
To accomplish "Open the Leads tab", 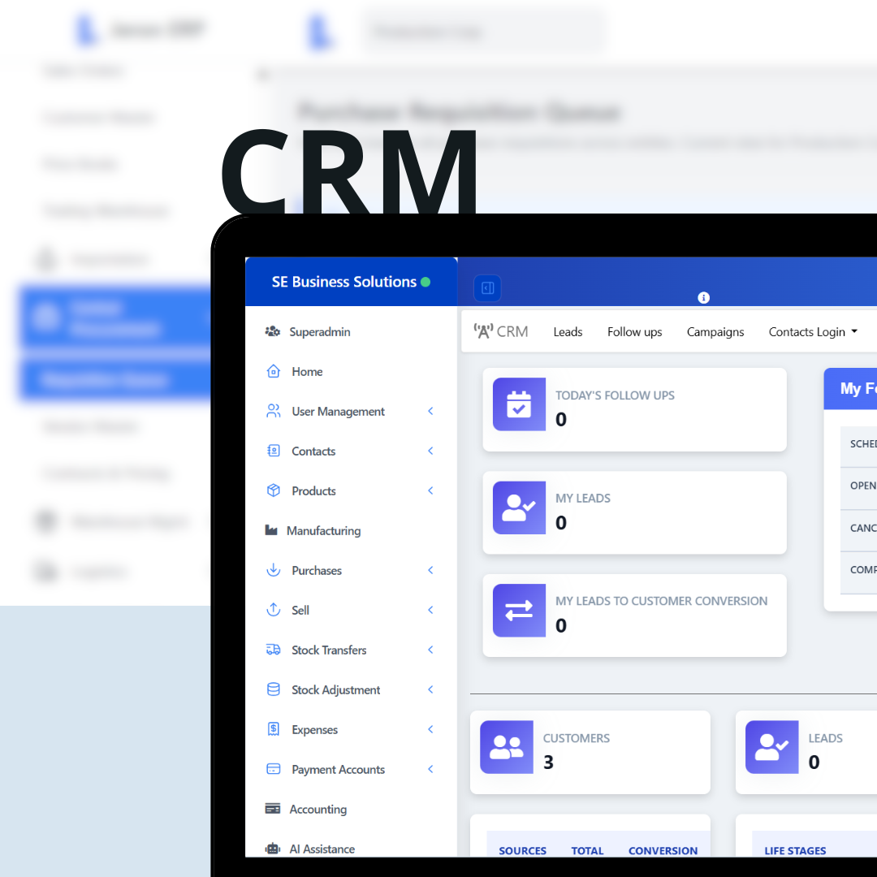I will [568, 332].
